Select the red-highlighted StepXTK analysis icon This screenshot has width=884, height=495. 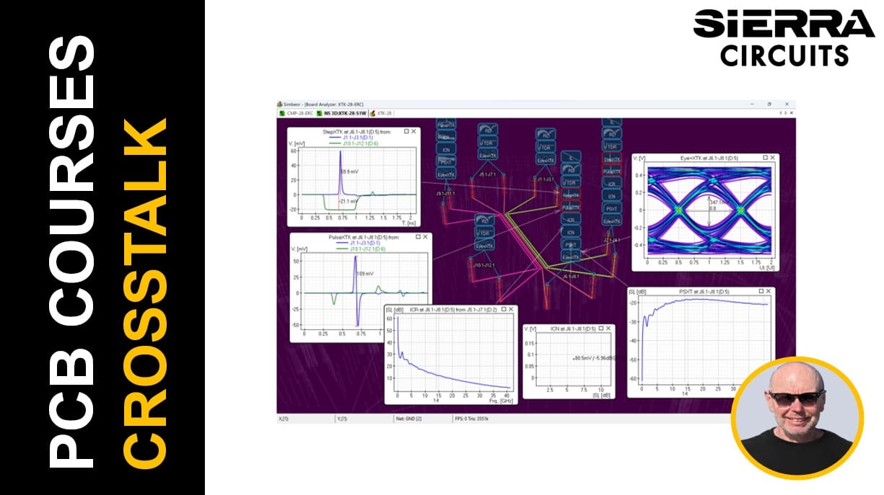[x=569, y=192]
